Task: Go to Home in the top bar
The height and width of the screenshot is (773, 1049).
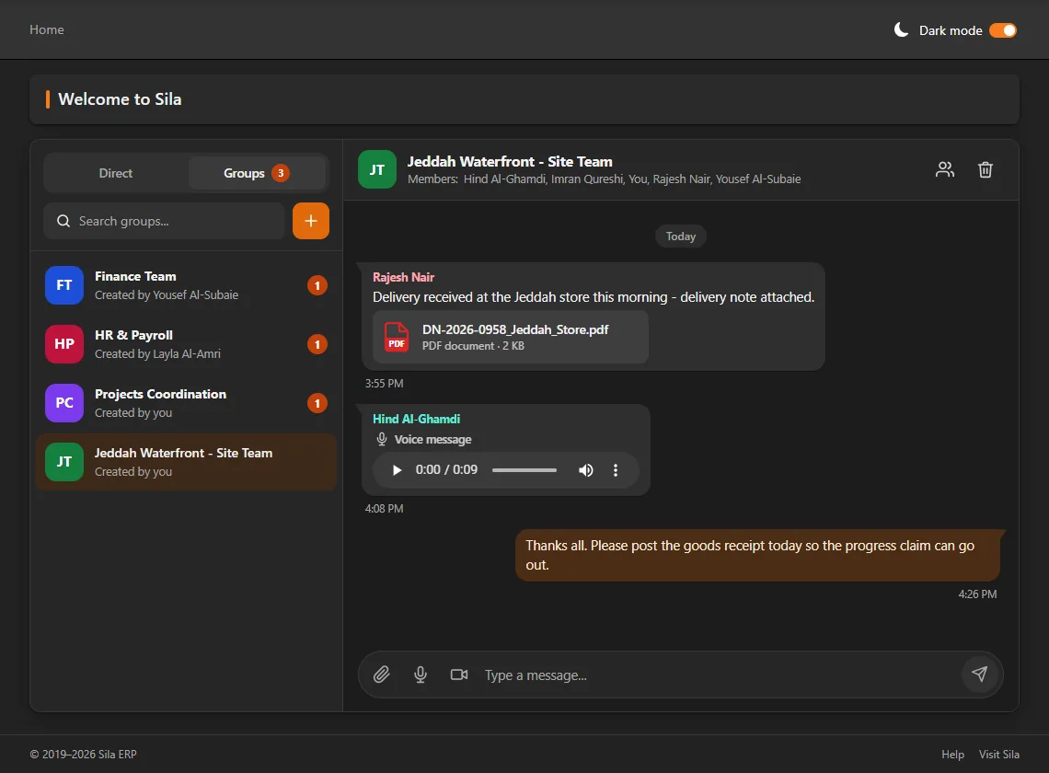Action: [47, 29]
